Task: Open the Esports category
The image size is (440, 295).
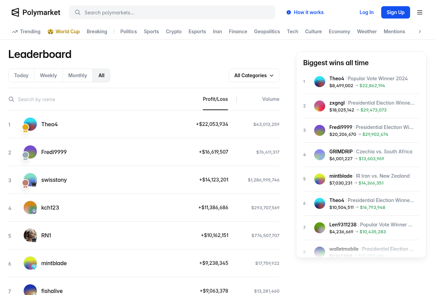Action: tap(197, 32)
